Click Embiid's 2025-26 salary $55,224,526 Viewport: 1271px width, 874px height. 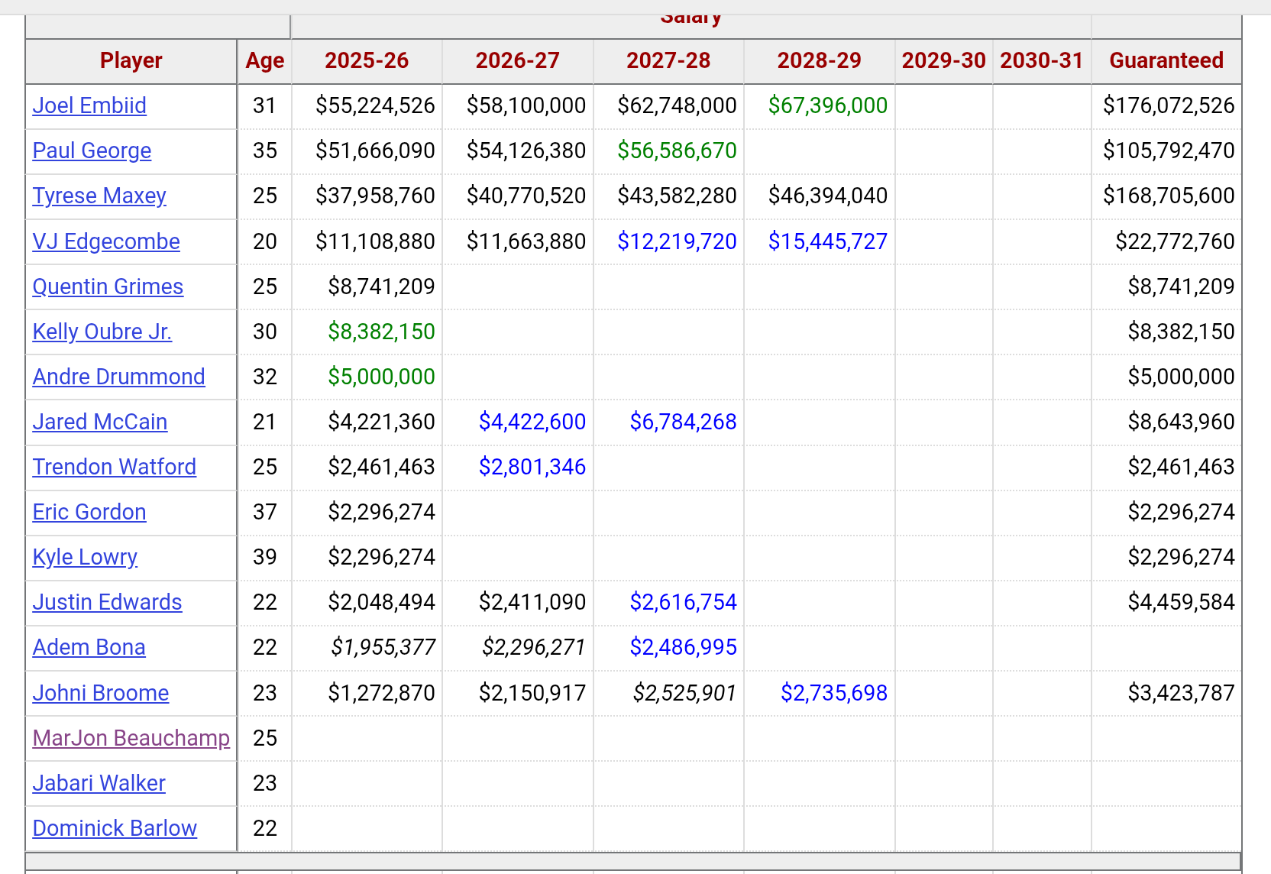point(375,105)
